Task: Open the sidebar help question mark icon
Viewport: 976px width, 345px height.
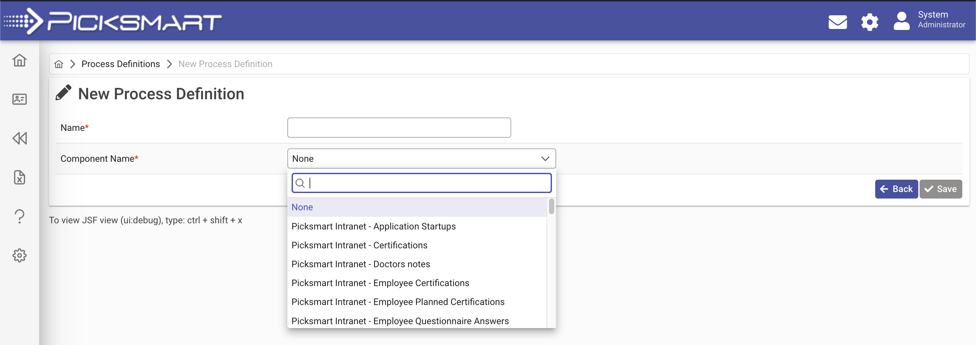Action: click(x=19, y=216)
